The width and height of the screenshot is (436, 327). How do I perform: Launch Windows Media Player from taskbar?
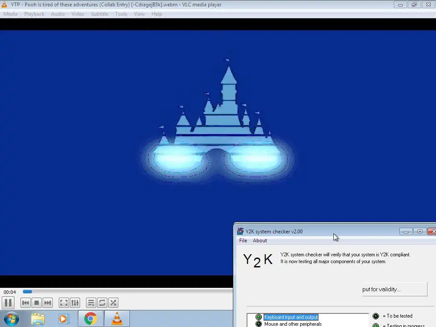[63, 319]
